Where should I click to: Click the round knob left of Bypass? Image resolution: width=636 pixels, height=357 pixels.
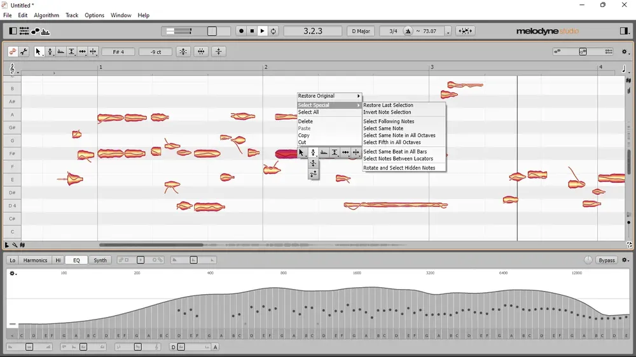(x=588, y=260)
